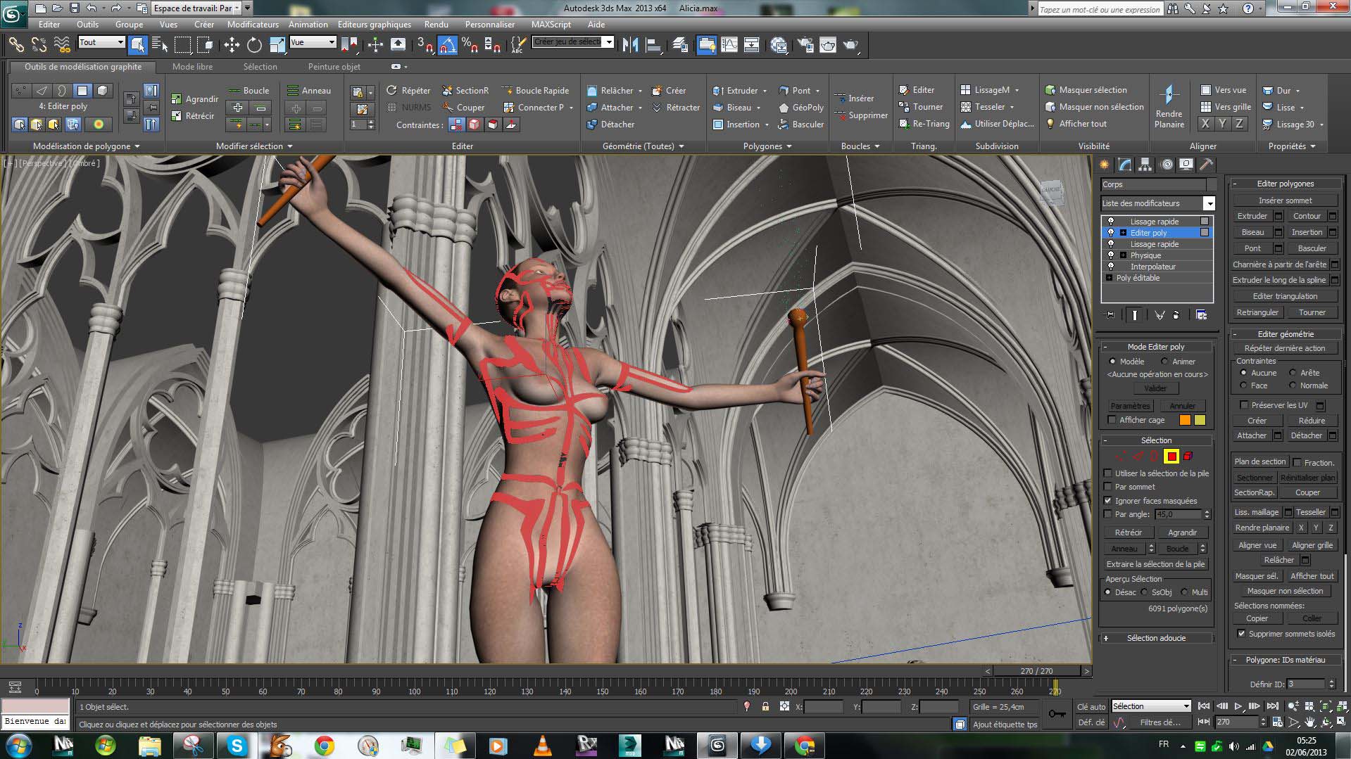Screen dimensions: 1351x759
Task: Uncheck Ignorer faces masquées
Action: point(1108,501)
